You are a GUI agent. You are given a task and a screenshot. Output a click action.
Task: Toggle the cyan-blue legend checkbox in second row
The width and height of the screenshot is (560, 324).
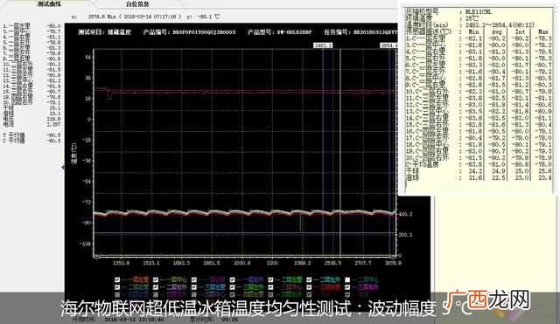pos(194,287)
